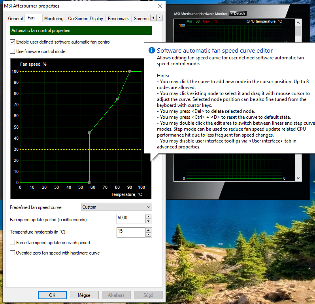The image size is (315, 304).
Task: Decrease temperature hysteresis with down arrow
Action: [x=149, y=235]
